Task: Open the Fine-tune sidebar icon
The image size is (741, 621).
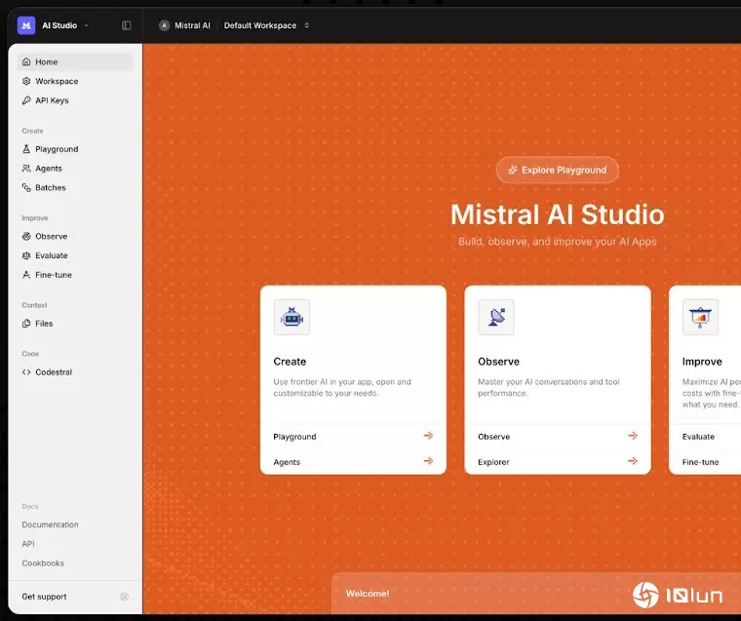Action: [27, 275]
